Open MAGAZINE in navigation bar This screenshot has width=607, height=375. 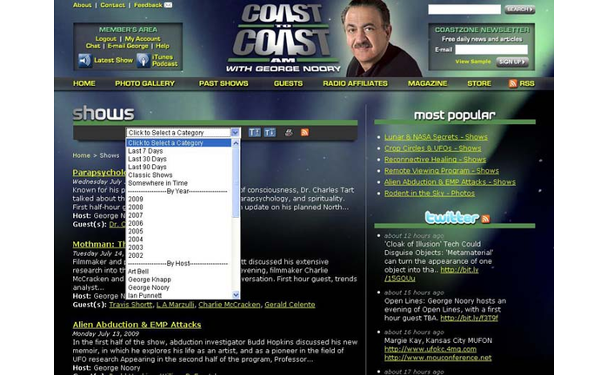[x=427, y=83]
